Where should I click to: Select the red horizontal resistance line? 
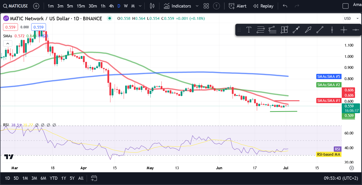pos(287,101)
